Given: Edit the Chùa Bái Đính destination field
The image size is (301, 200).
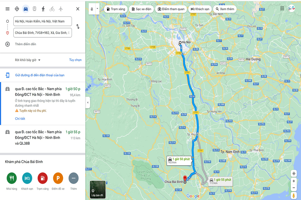Looking at the screenshot, I should (42, 33).
